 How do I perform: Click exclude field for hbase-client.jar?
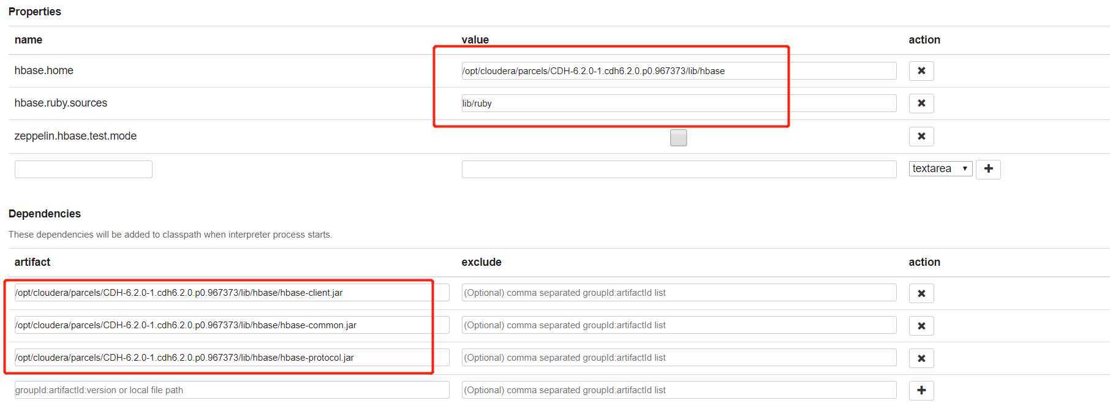[x=678, y=293]
